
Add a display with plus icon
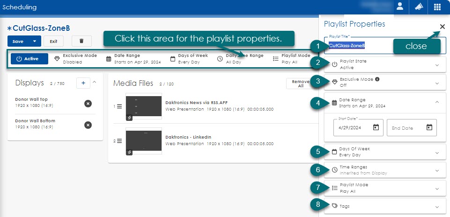point(83,83)
